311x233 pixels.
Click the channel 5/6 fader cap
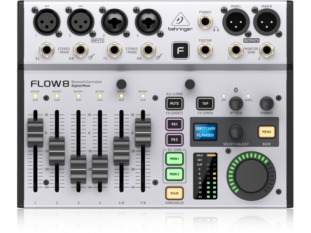point(121,151)
